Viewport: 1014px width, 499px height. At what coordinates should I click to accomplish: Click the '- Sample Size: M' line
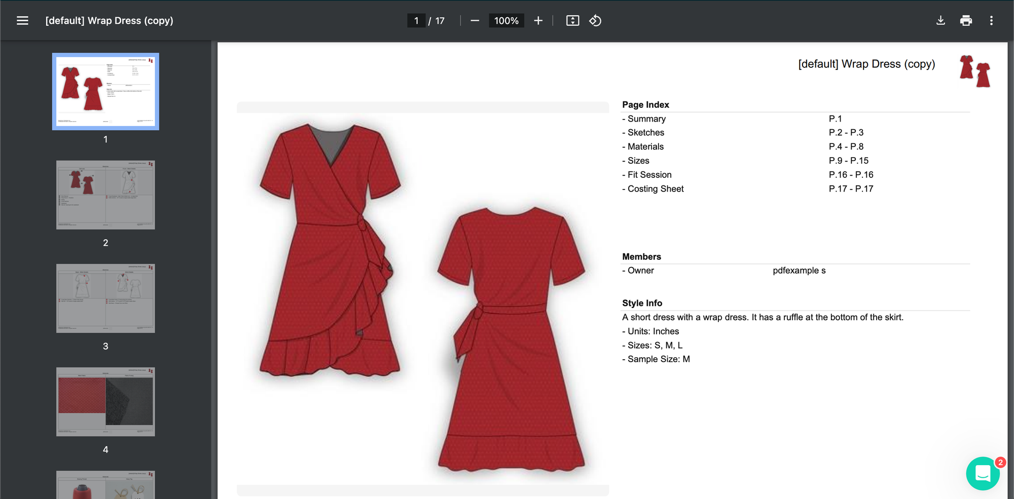click(x=656, y=359)
